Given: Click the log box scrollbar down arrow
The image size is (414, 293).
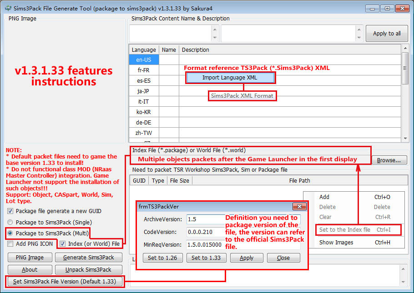Looking at the screenshot, I should point(403,282).
